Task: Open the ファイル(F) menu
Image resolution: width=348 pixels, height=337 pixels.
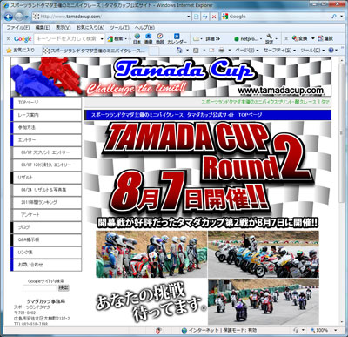Action: [x=18, y=28]
